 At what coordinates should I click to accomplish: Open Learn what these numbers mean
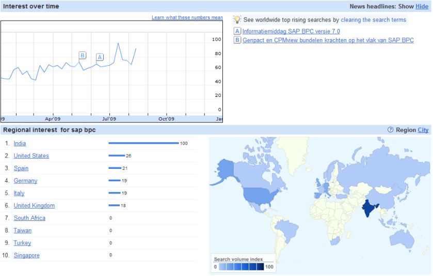coord(187,18)
